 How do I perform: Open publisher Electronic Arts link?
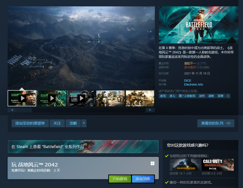(194, 84)
